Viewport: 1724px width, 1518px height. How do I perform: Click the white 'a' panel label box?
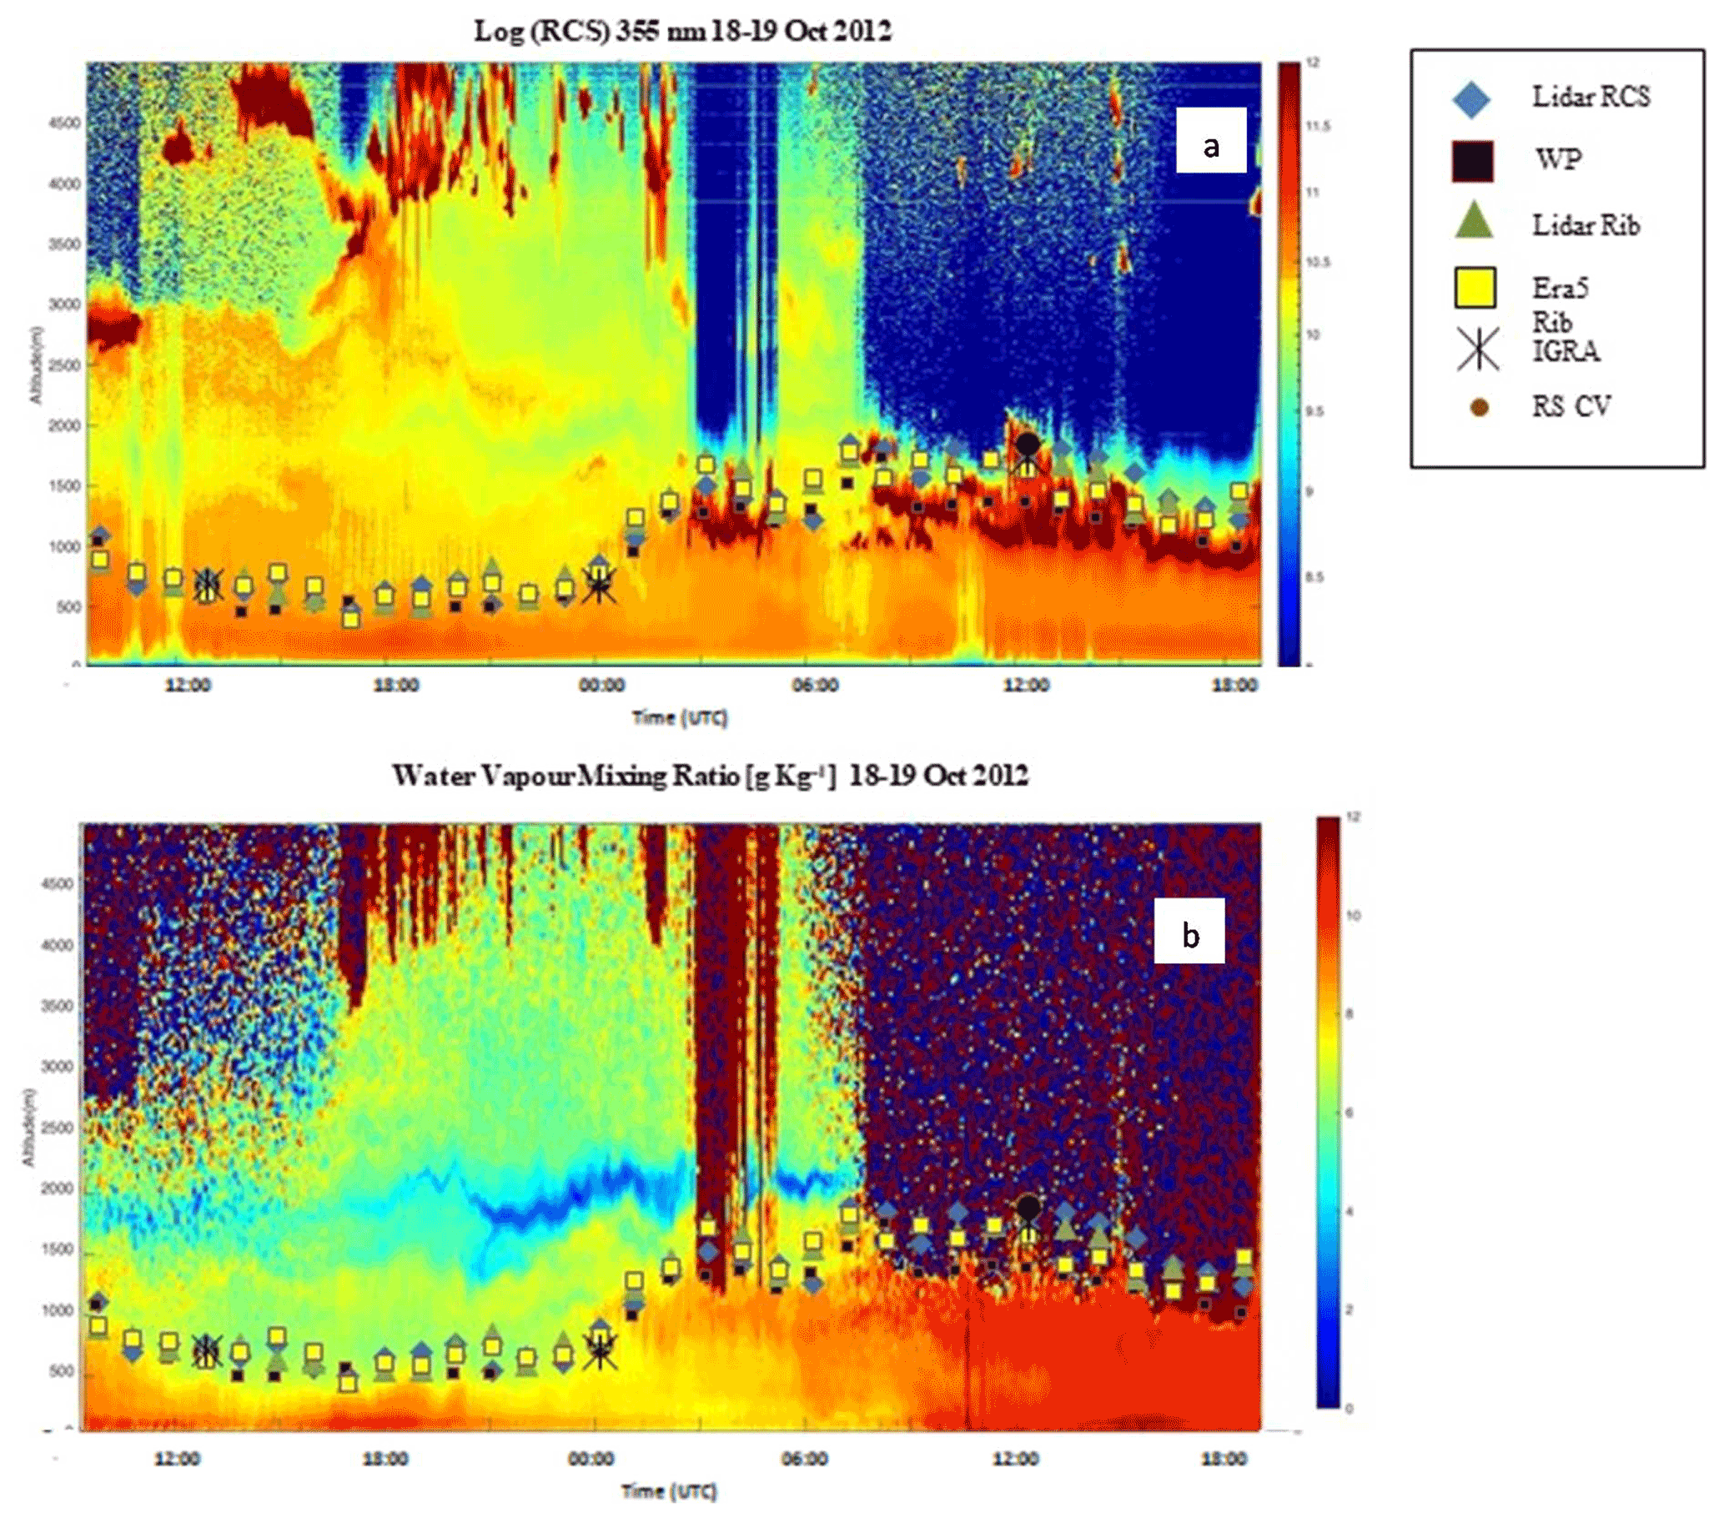[x=1211, y=140]
